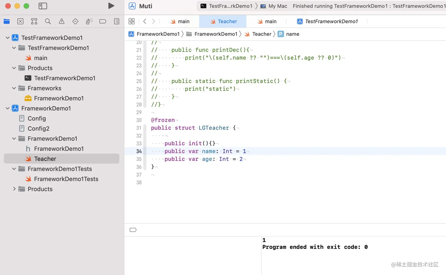Viewport: 446px width, 275px height.
Task: Open the Symbol navigator
Action: (x=34, y=21)
